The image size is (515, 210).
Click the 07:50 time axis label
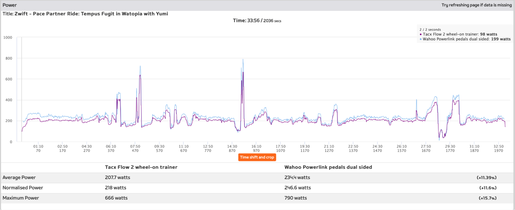point(135,146)
